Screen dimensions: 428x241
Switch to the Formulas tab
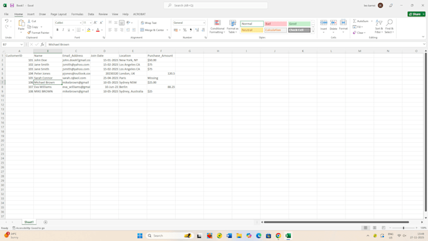point(77,14)
